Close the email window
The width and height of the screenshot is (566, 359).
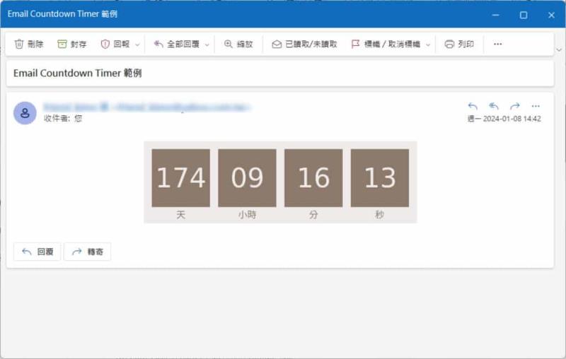[551, 15]
